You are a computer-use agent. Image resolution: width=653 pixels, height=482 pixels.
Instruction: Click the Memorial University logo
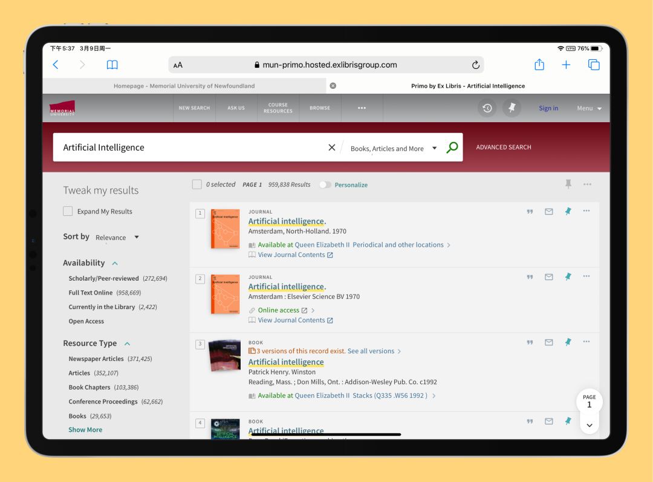(62, 108)
